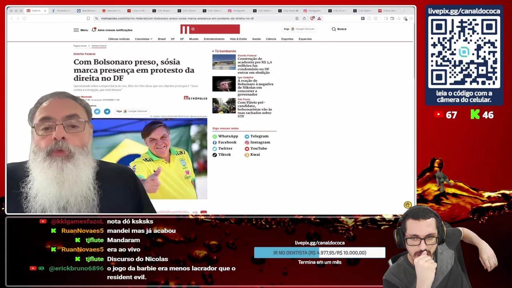This screenshot has width=512, height=288.
Task: Click the São Paulo protest thumbnail
Action: tap(224, 106)
